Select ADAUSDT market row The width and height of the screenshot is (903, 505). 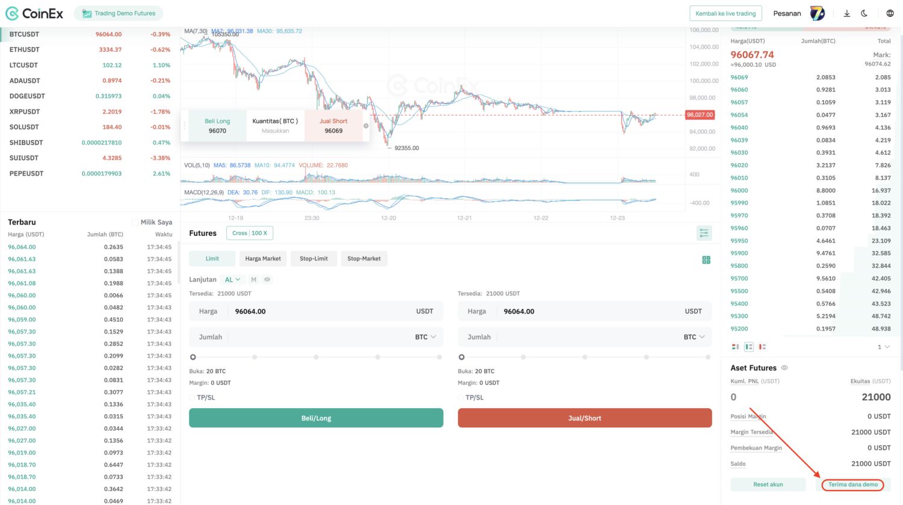[x=89, y=81]
